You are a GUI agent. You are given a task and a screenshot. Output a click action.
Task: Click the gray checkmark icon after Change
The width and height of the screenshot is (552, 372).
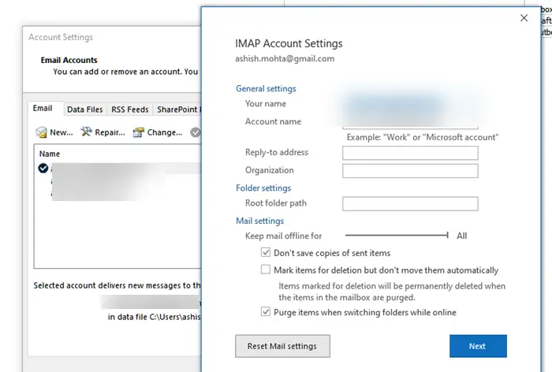pos(196,132)
